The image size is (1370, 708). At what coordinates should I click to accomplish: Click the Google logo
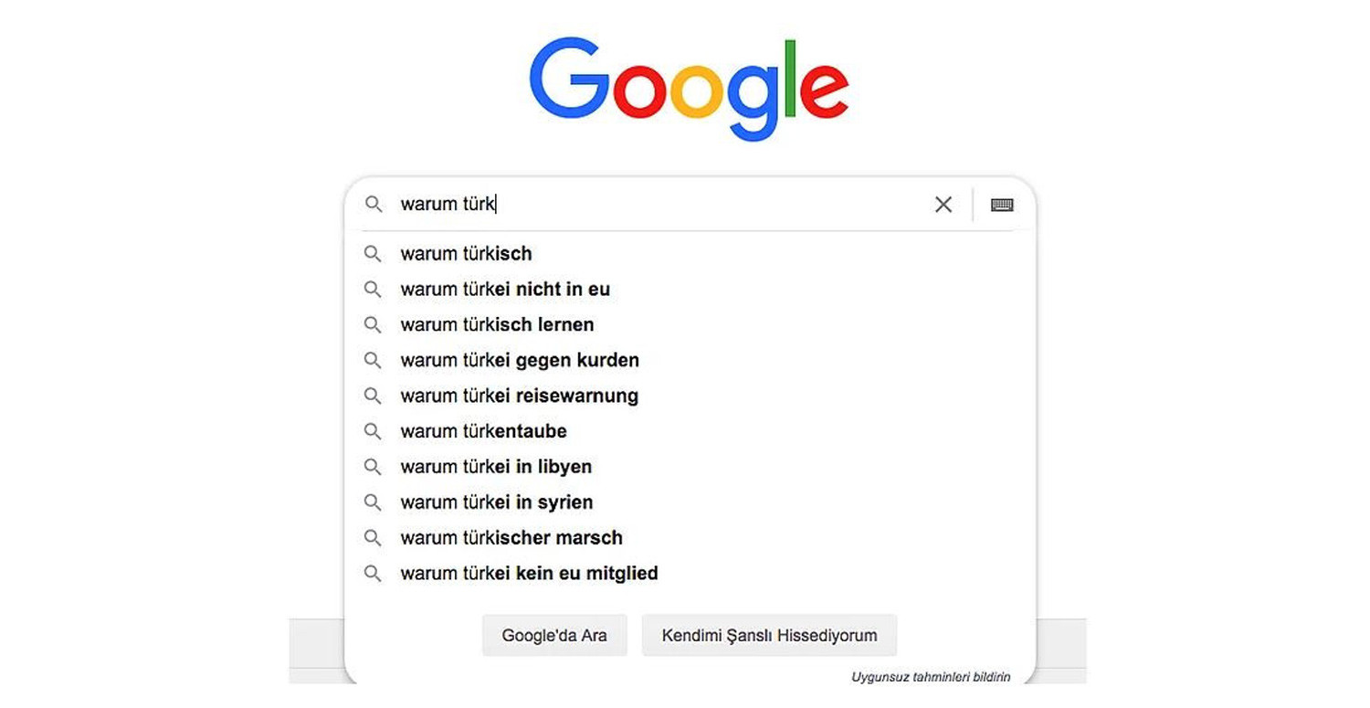[689, 89]
